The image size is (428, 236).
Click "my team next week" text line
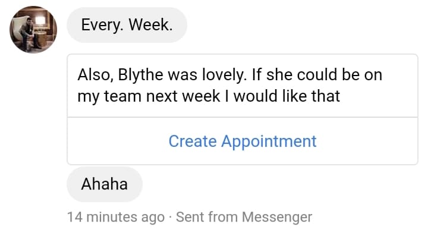[x=149, y=96]
